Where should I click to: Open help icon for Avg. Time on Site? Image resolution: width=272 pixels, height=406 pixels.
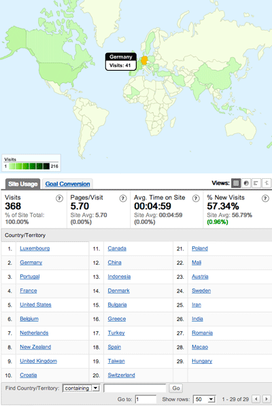click(196, 199)
